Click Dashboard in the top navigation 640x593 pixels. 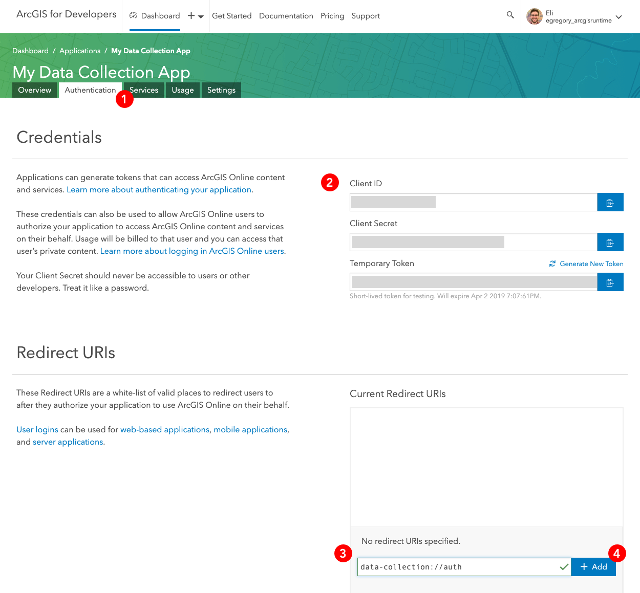click(x=160, y=16)
